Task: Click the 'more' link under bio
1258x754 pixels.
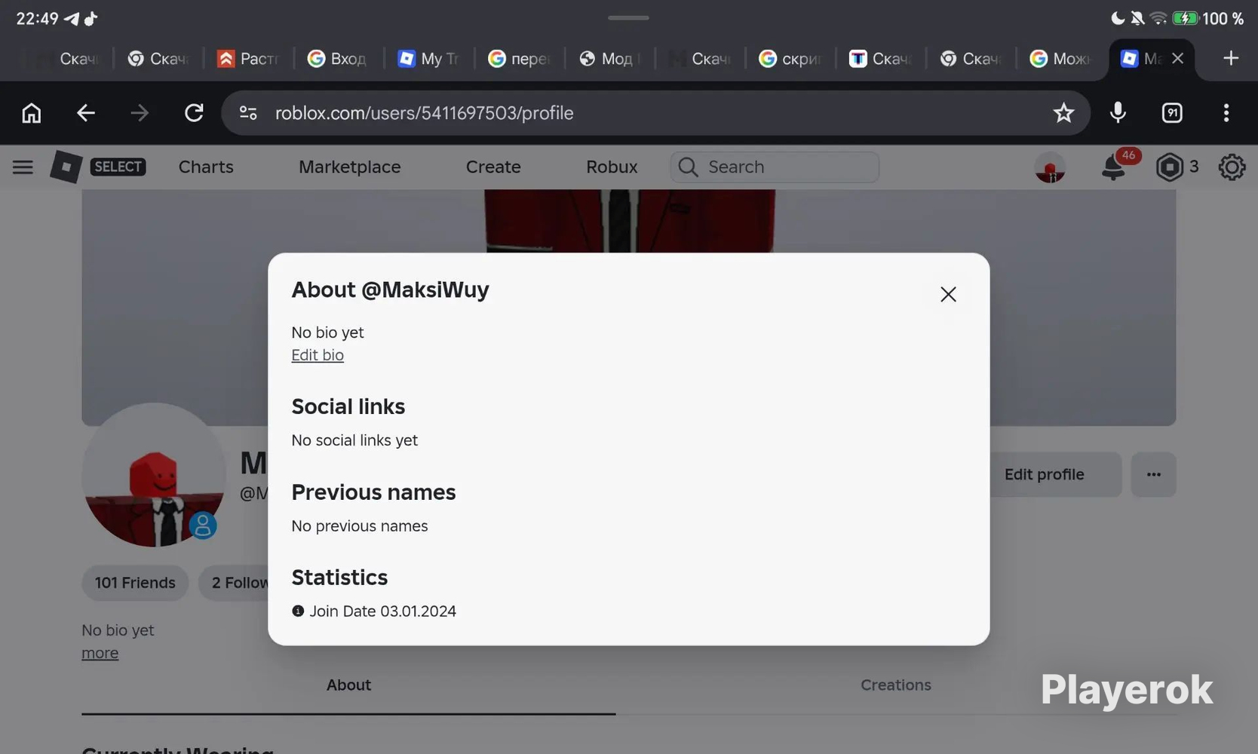Action: pos(100,653)
